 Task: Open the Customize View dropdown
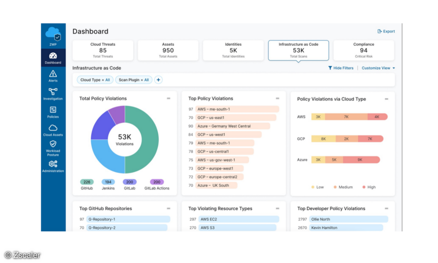[x=379, y=68]
